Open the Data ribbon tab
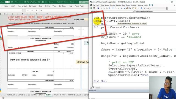The width and height of the screenshot is (176, 99). click(x=40, y=6)
